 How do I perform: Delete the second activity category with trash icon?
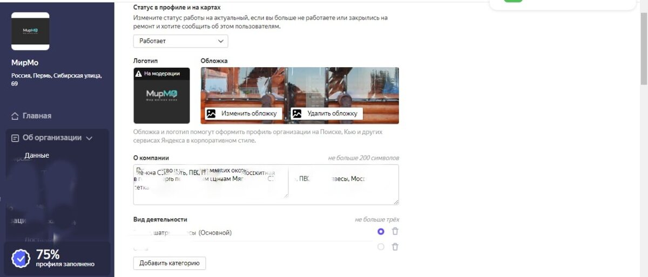tap(395, 247)
